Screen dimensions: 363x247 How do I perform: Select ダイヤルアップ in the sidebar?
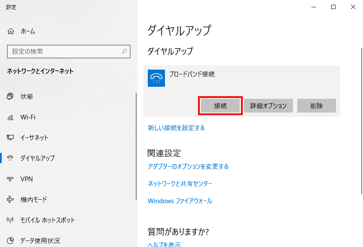37,158
